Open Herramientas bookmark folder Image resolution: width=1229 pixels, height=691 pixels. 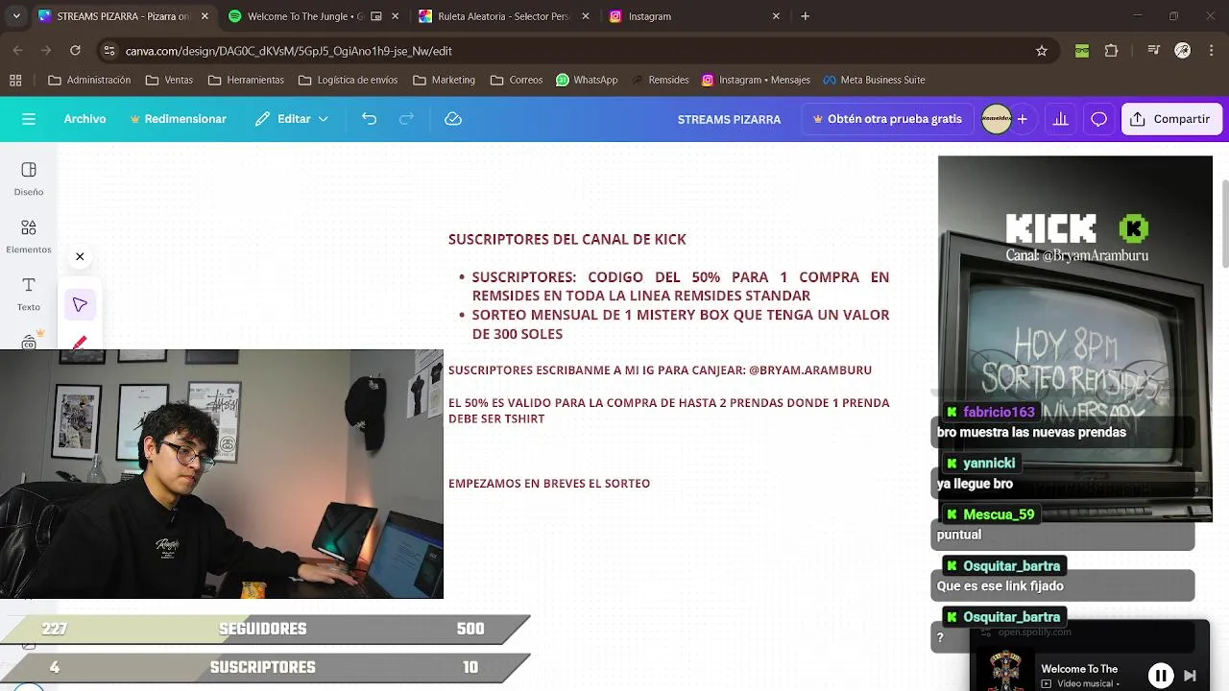(x=245, y=80)
